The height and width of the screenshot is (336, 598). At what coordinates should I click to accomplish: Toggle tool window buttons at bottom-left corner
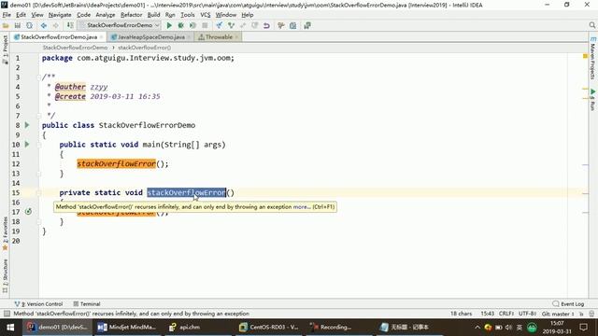pos(7,314)
